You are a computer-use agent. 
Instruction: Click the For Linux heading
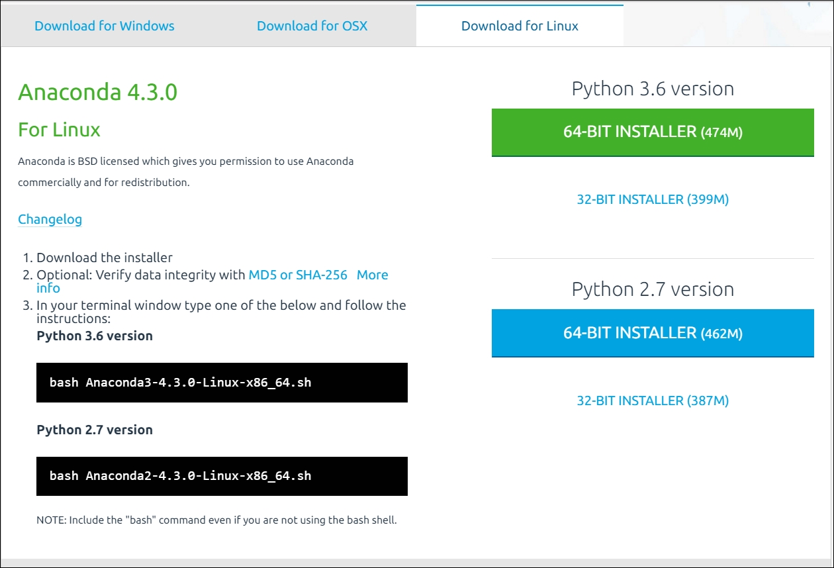[59, 130]
